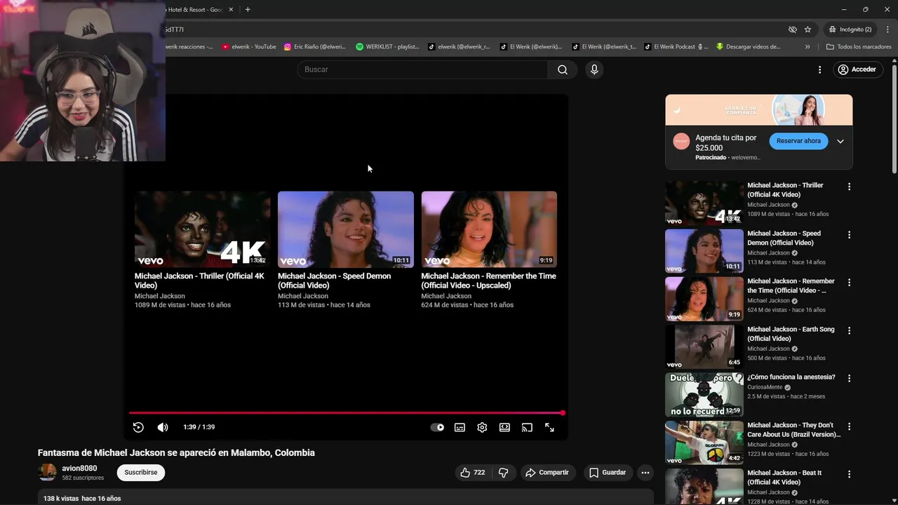The image size is (898, 505).
Task: Toggle the autoplay switch
Action: [437, 427]
